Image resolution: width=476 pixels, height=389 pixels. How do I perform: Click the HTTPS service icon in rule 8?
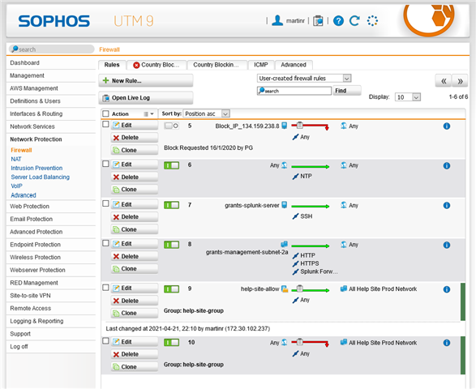295,263
